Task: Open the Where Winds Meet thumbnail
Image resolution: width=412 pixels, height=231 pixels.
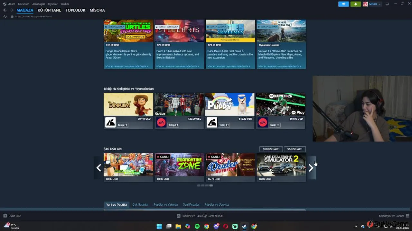Action: pyautogui.click(x=281, y=31)
